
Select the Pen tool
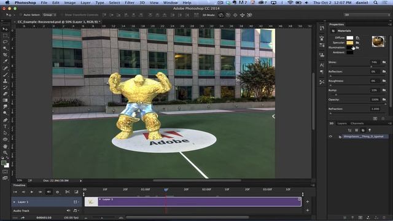click(5, 120)
